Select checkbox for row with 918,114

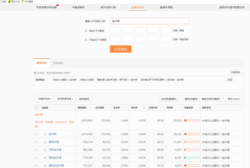pos(37,142)
